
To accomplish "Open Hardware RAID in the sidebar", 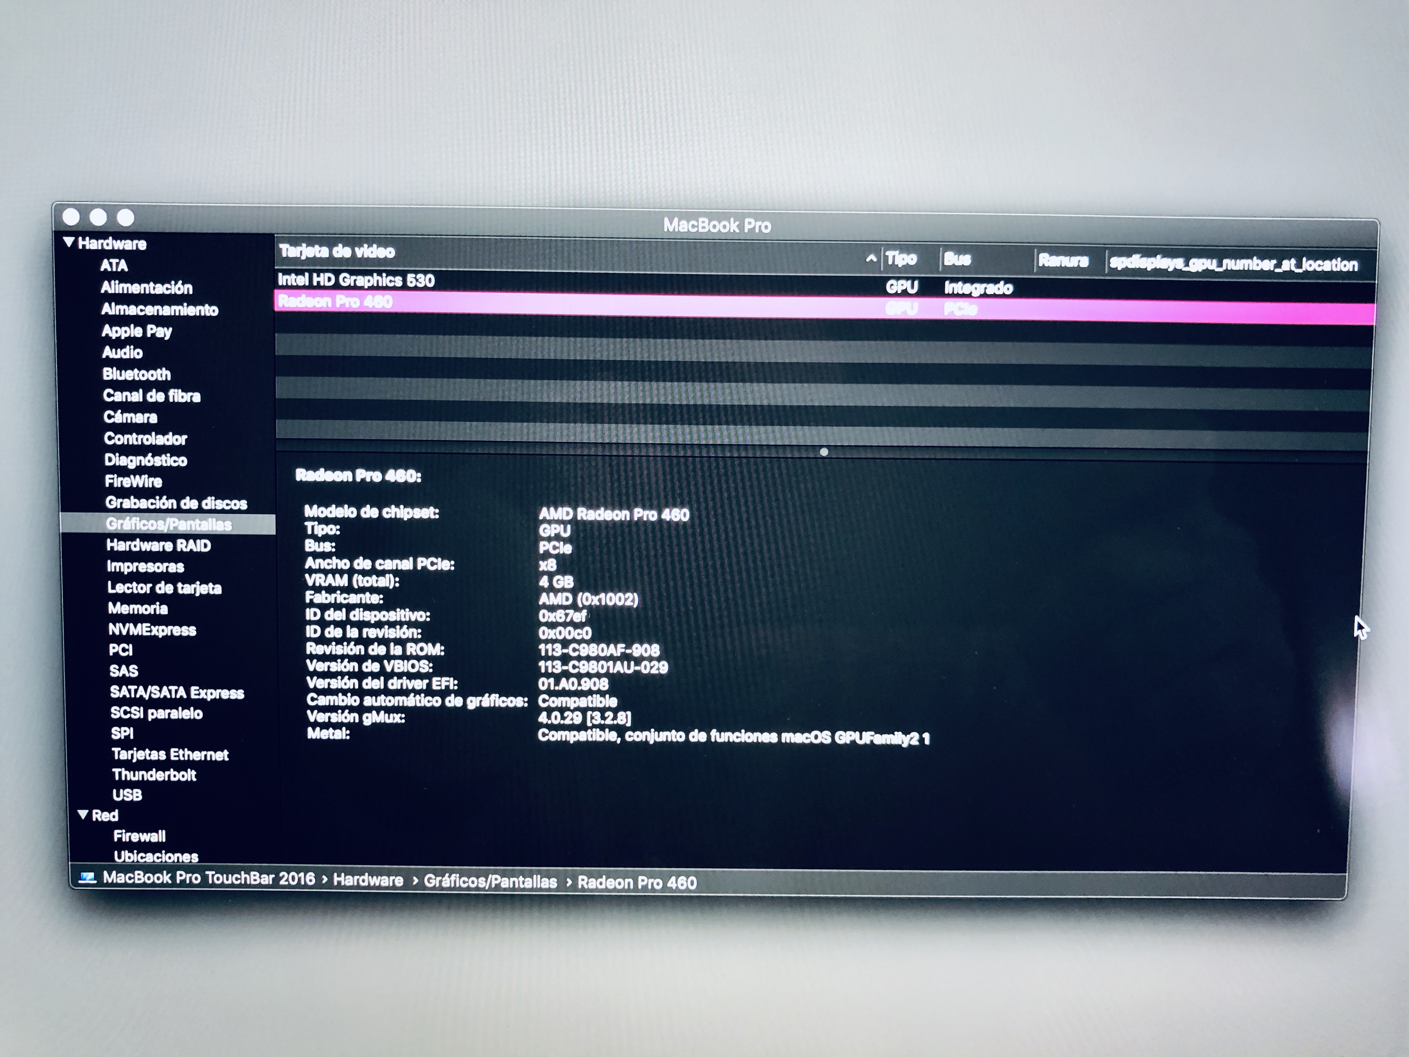I will point(159,545).
